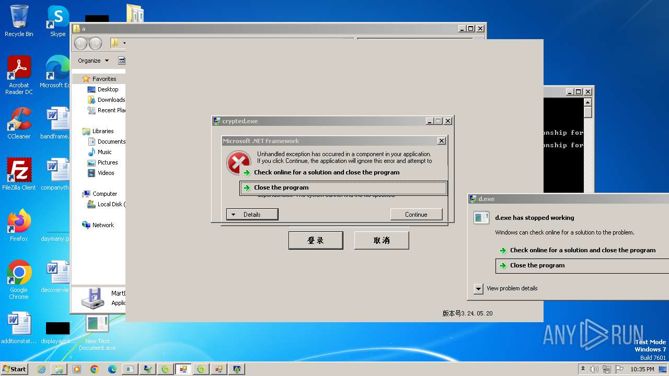Click the d.exe dialog title bar
This screenshot has height=376, width=669.
coord(568,199)
